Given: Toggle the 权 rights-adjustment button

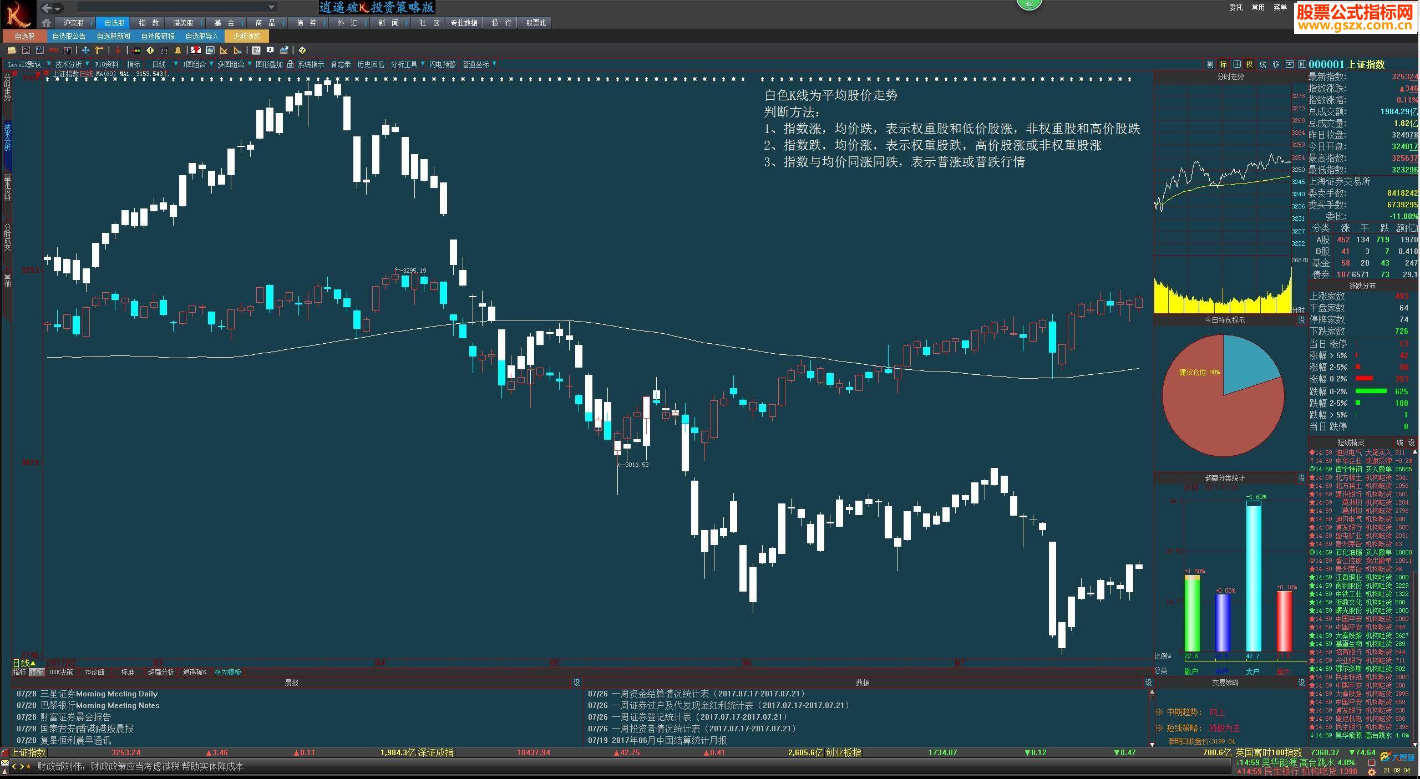Looking at the screenshot, I should (x=1249, y=64).
